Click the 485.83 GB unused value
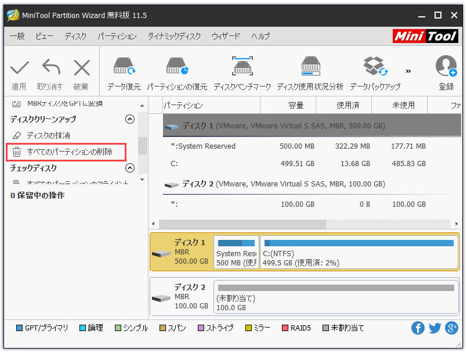Image resolution: width=467 pixels, height=352 pixels. click(408, 164)
